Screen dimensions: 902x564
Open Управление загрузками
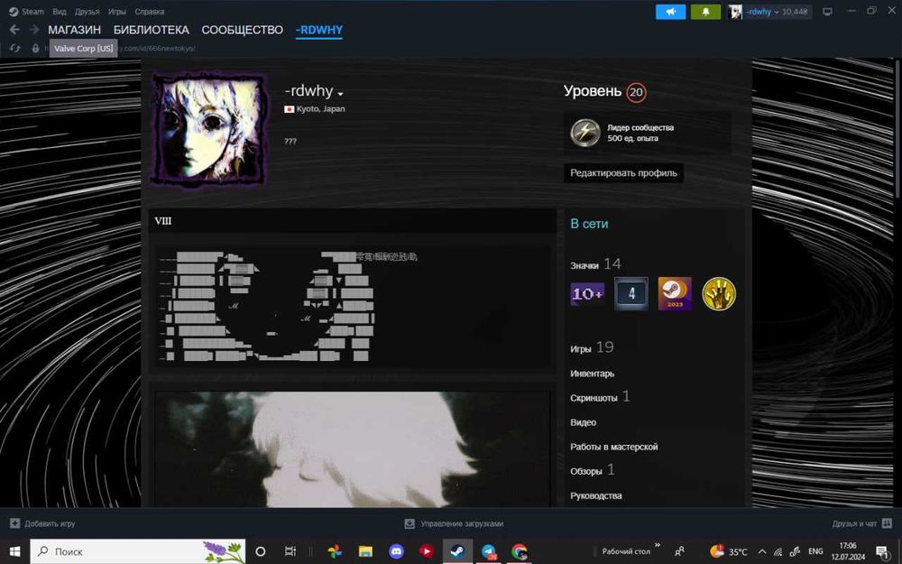(462, 523)
